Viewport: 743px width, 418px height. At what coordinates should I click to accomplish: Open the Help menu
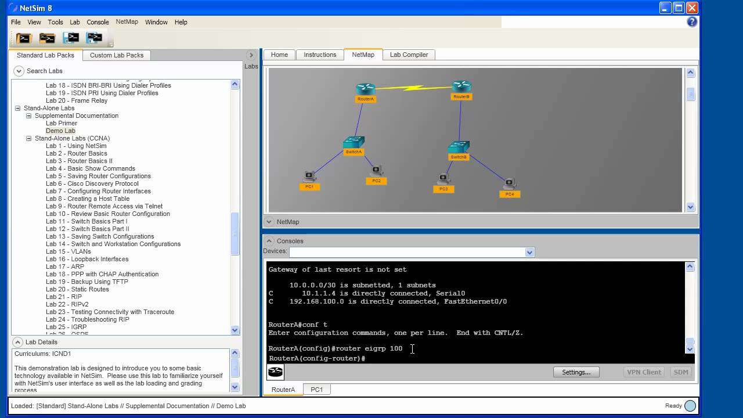tap(181, 22)
